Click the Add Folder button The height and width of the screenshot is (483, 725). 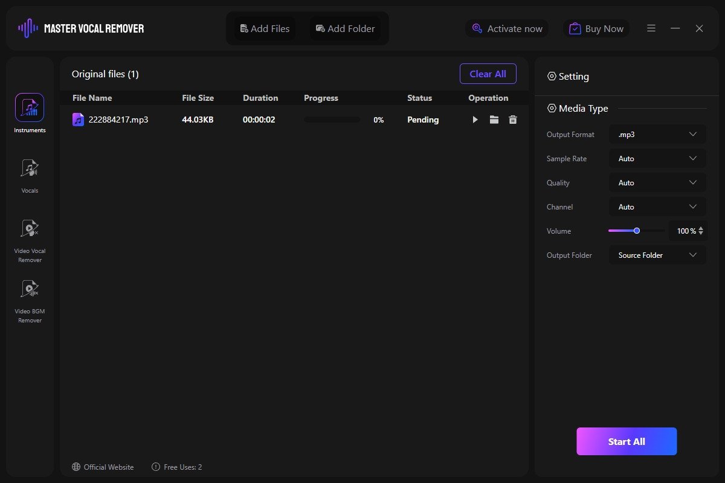pyautogui.click(x=345, y=28)
